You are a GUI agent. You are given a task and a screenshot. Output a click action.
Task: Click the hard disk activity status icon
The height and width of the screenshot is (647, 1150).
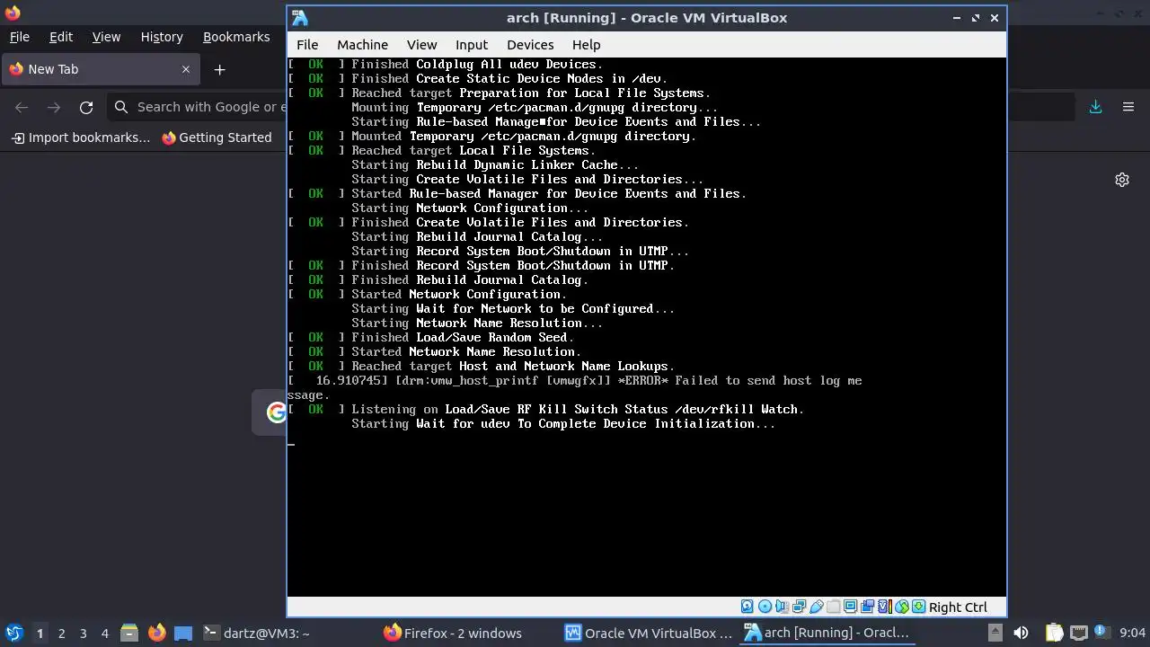[x=747, y=607]
